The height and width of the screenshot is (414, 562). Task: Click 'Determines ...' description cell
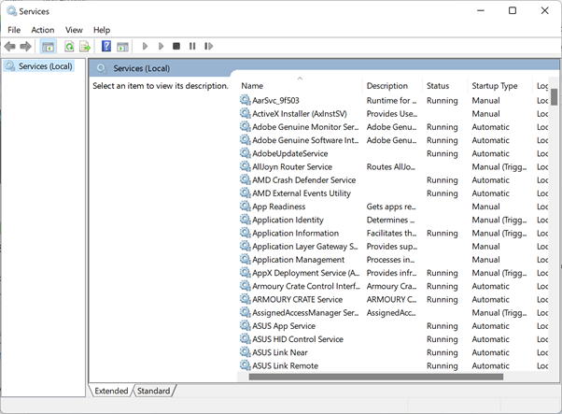pos(390,220)
